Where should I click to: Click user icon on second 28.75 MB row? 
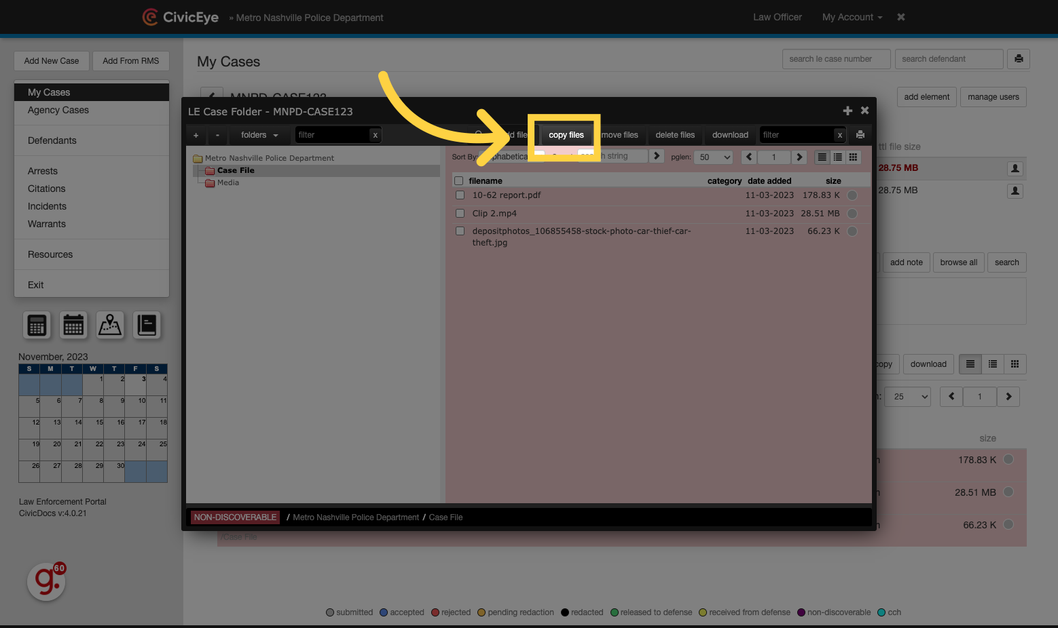[1015, 191]
